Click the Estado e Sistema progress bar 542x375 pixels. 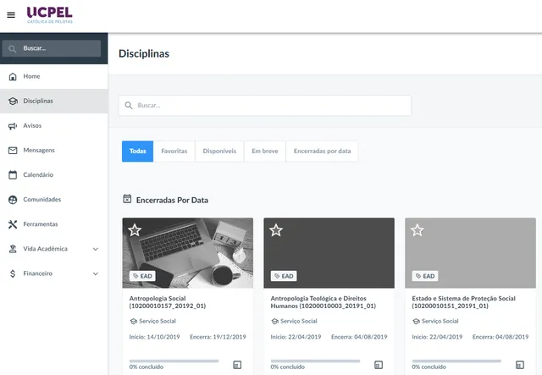[456, 361]
